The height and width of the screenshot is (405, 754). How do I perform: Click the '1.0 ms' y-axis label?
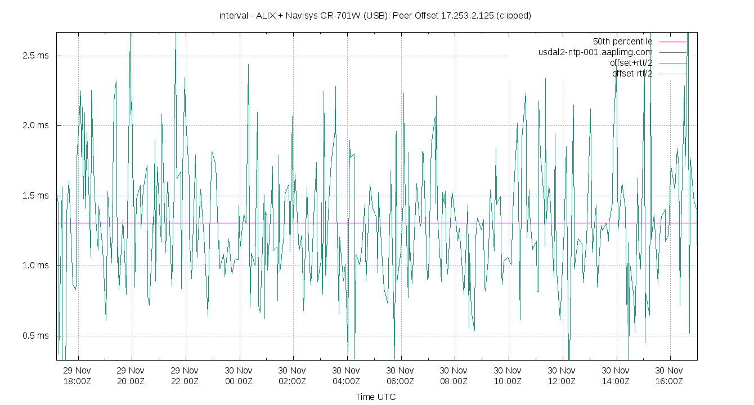(x=36, y=265)
